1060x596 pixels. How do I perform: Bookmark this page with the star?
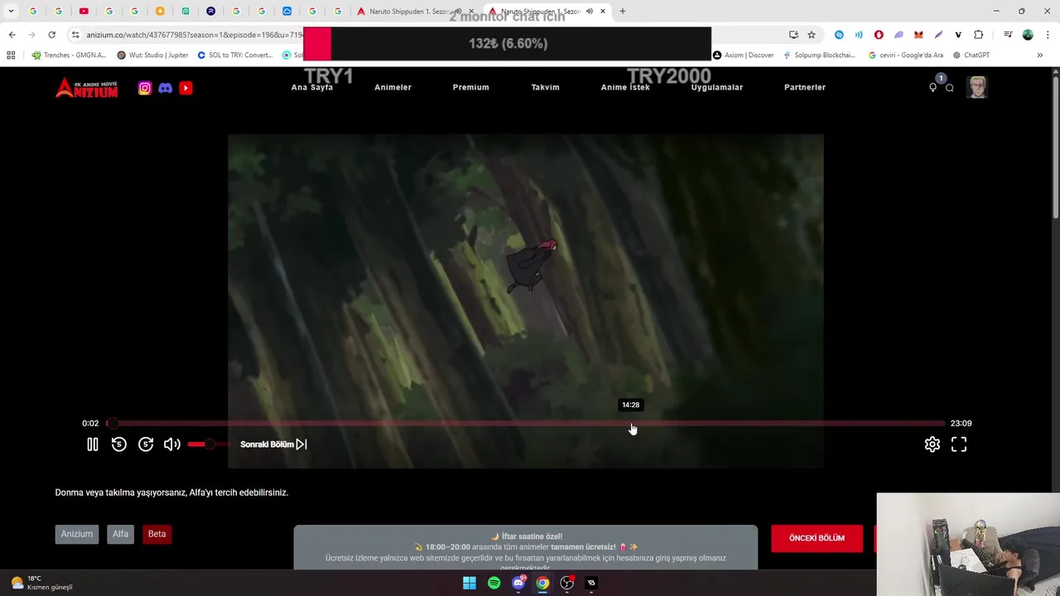point(812,35)
